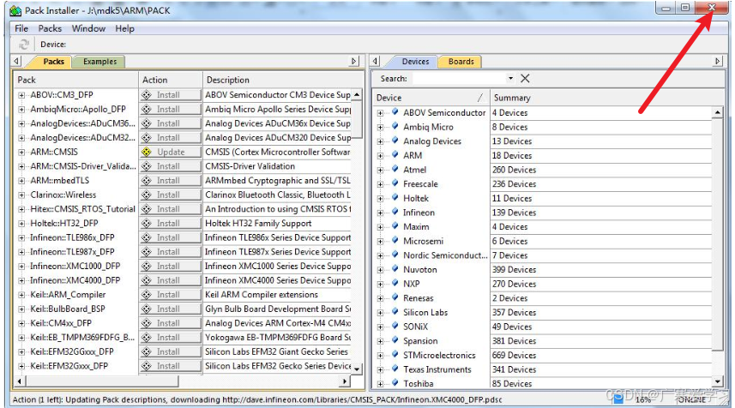Image resolution: width=735 pixels, height=408 pixels.
Task: Update the ARM::CMSIS pack
Action: click(170, 153)
